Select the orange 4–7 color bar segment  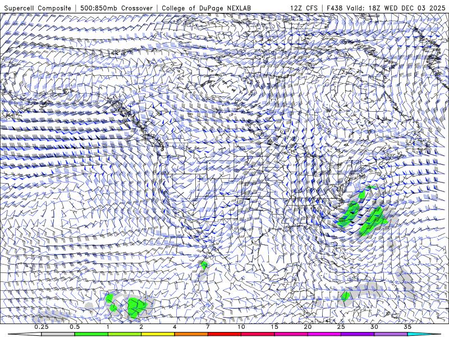tap(191, 334)
